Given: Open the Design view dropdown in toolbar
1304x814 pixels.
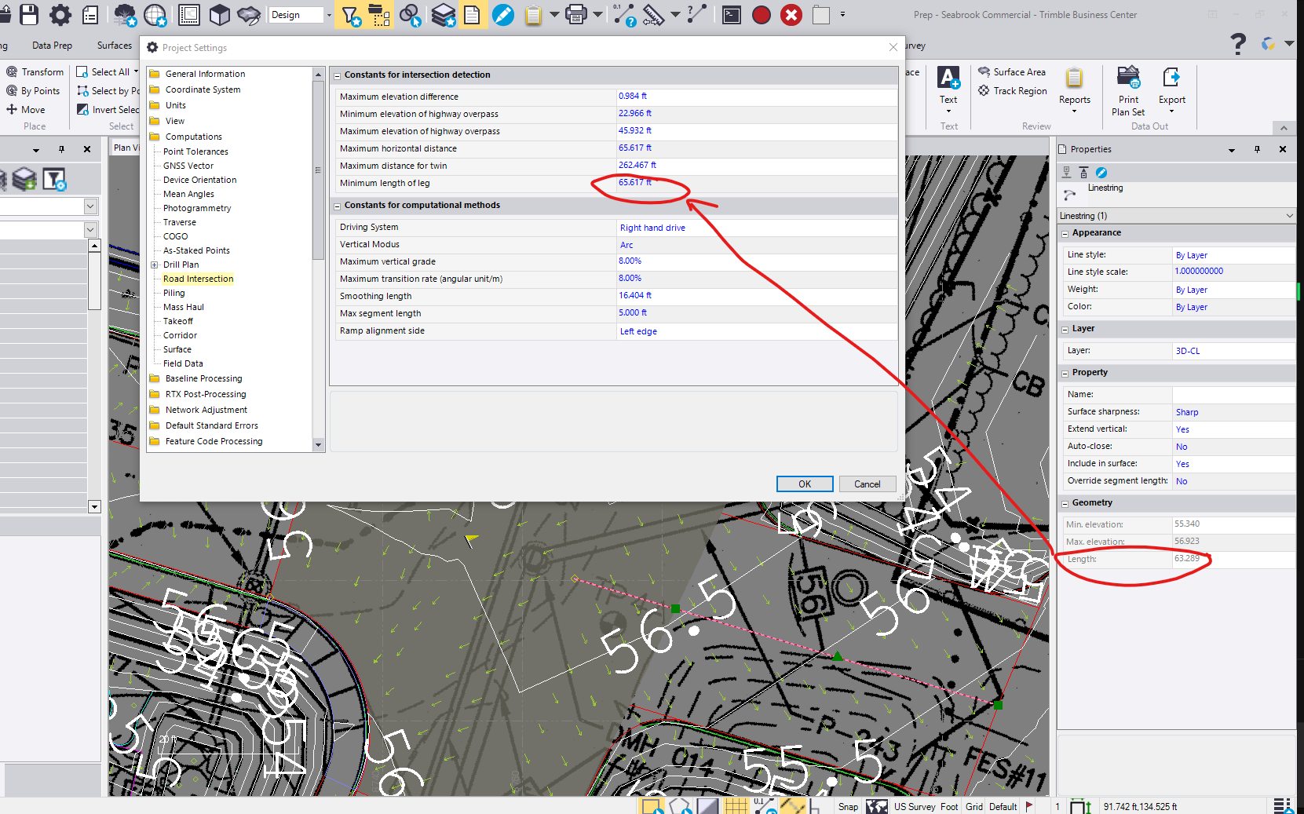Looking at the screenshot, I should click(x=328, y=14).
